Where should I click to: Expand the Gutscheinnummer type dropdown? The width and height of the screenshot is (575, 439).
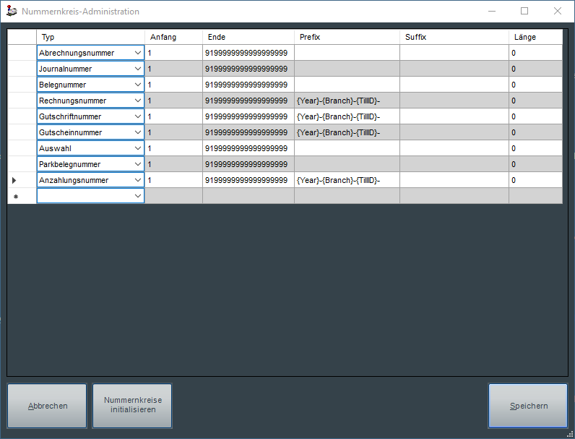click(137, 132)
